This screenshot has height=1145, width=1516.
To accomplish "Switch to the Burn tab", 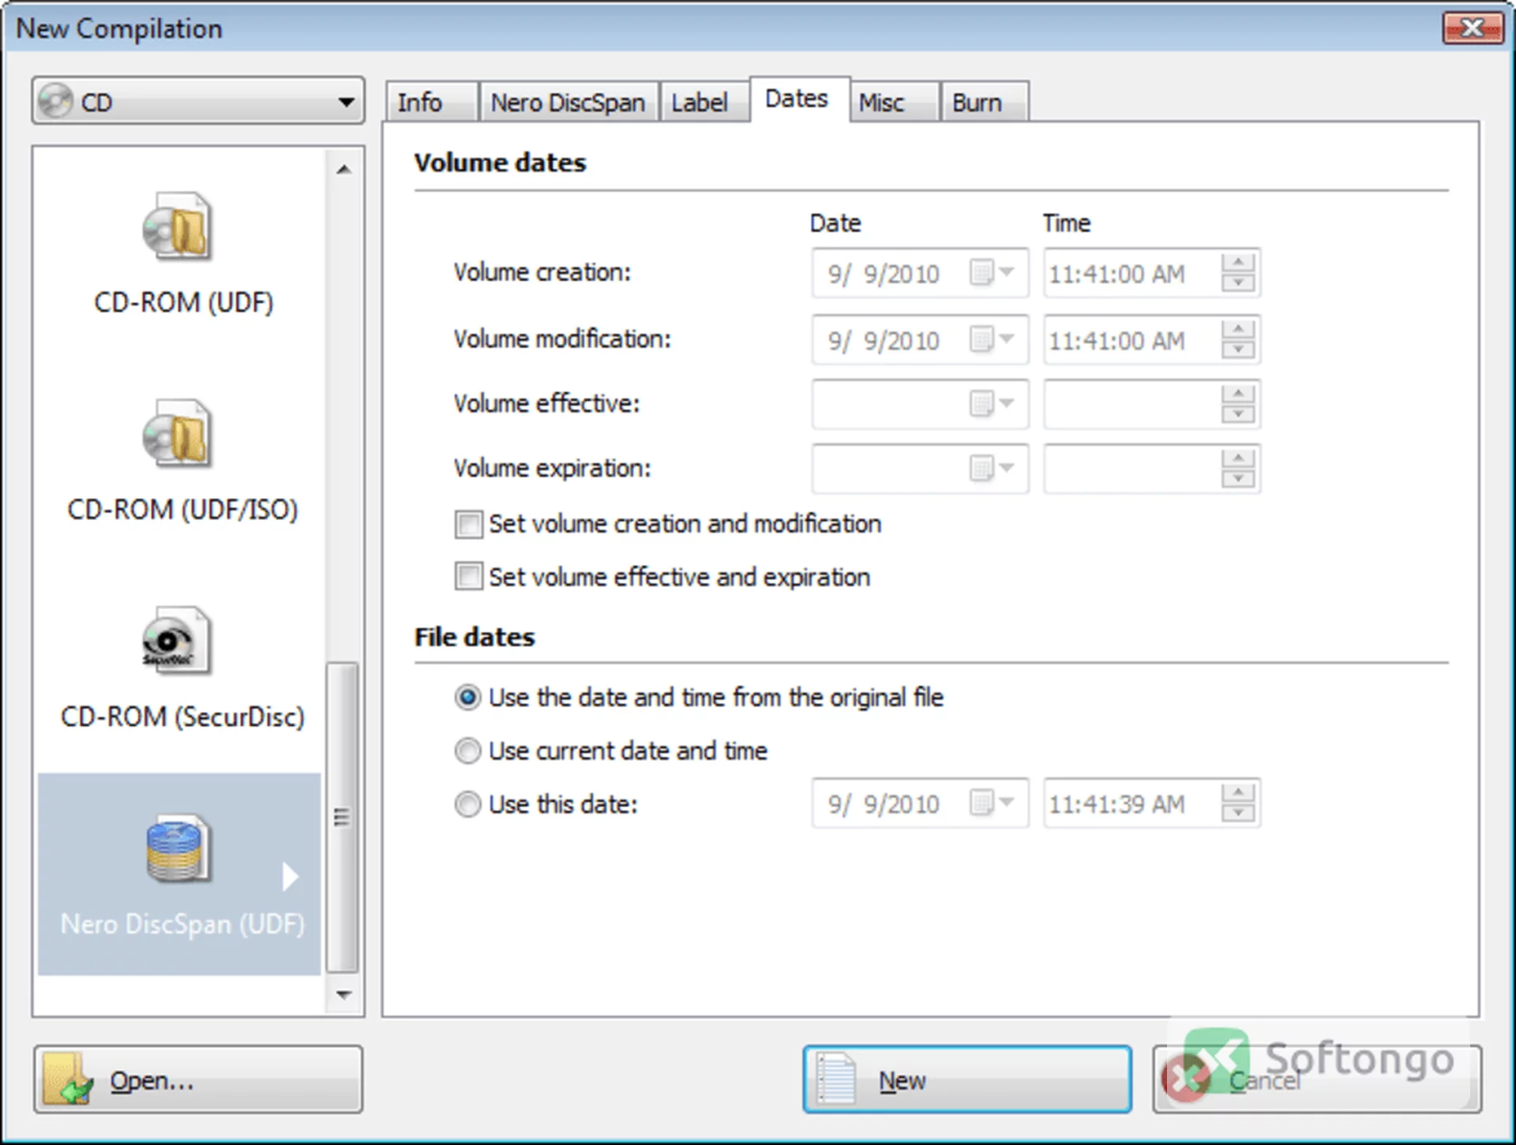I will (x=985, y=103).
